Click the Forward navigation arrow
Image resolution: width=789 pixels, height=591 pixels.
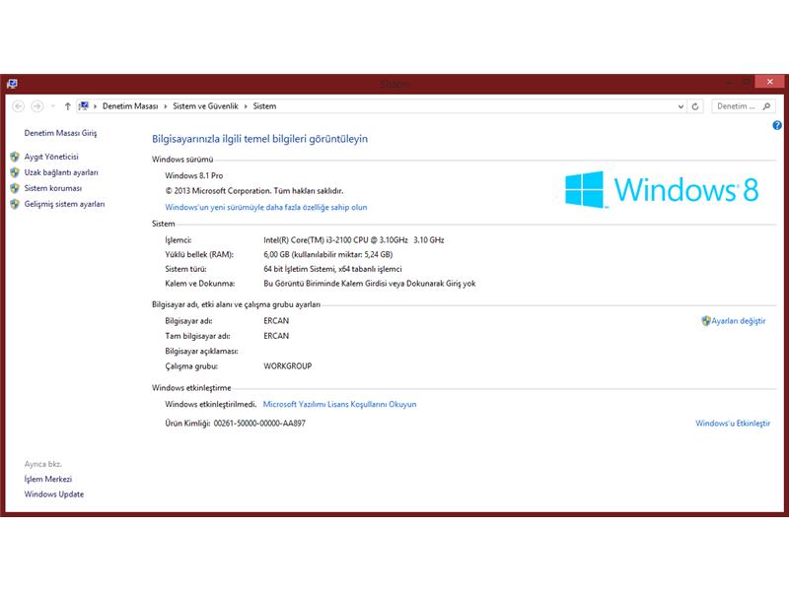point(36,106)
